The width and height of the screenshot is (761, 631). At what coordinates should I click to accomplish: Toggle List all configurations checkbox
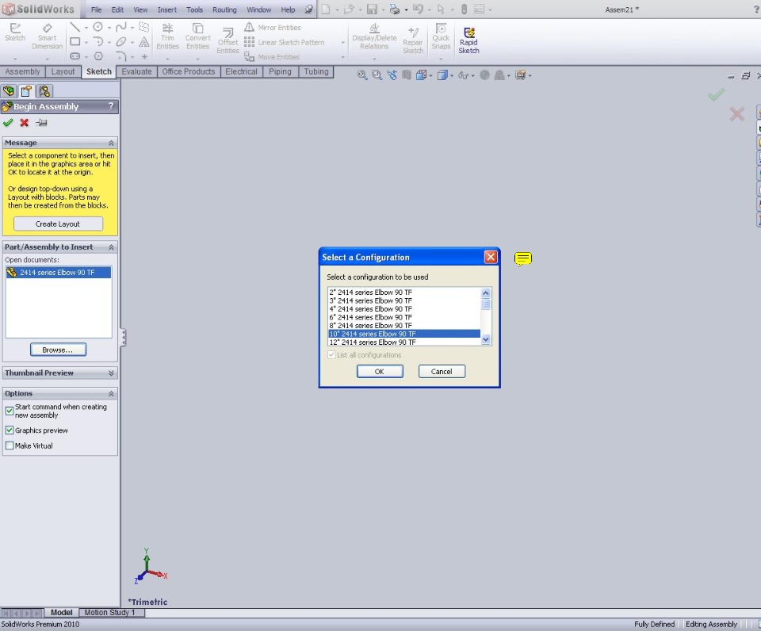(x=331, y=355)
